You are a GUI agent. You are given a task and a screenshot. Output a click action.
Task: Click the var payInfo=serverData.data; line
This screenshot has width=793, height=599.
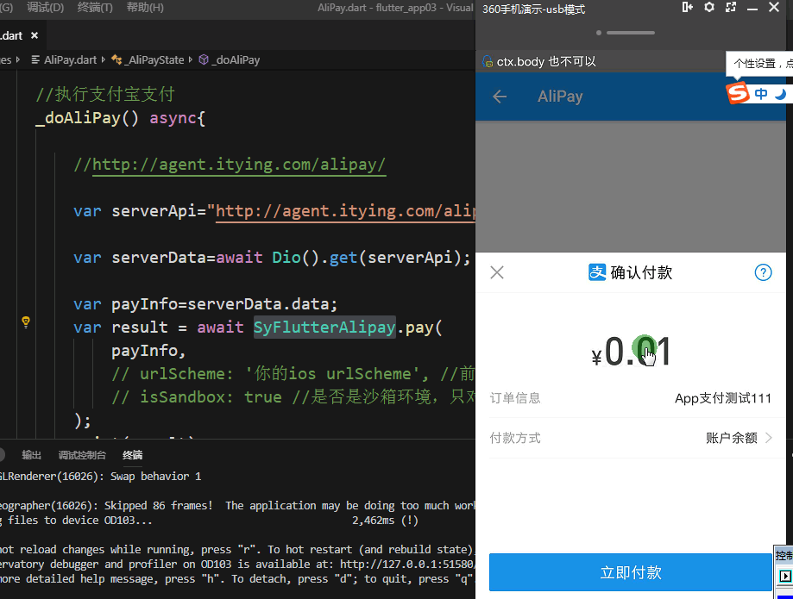pos(205,304)
